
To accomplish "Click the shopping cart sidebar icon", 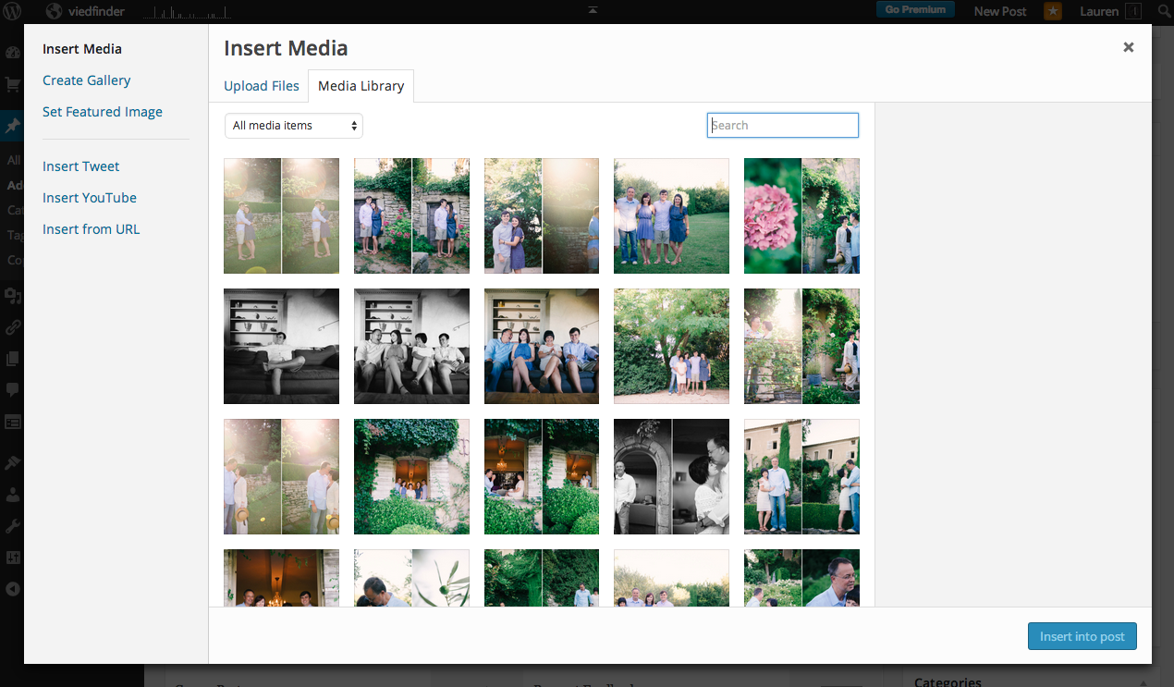I will (12, 85).
